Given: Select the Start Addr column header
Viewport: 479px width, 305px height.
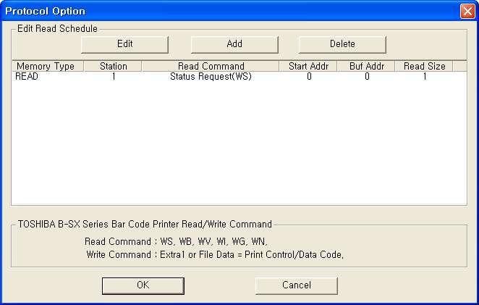Looking at the screenshot, I should [308, 66].
